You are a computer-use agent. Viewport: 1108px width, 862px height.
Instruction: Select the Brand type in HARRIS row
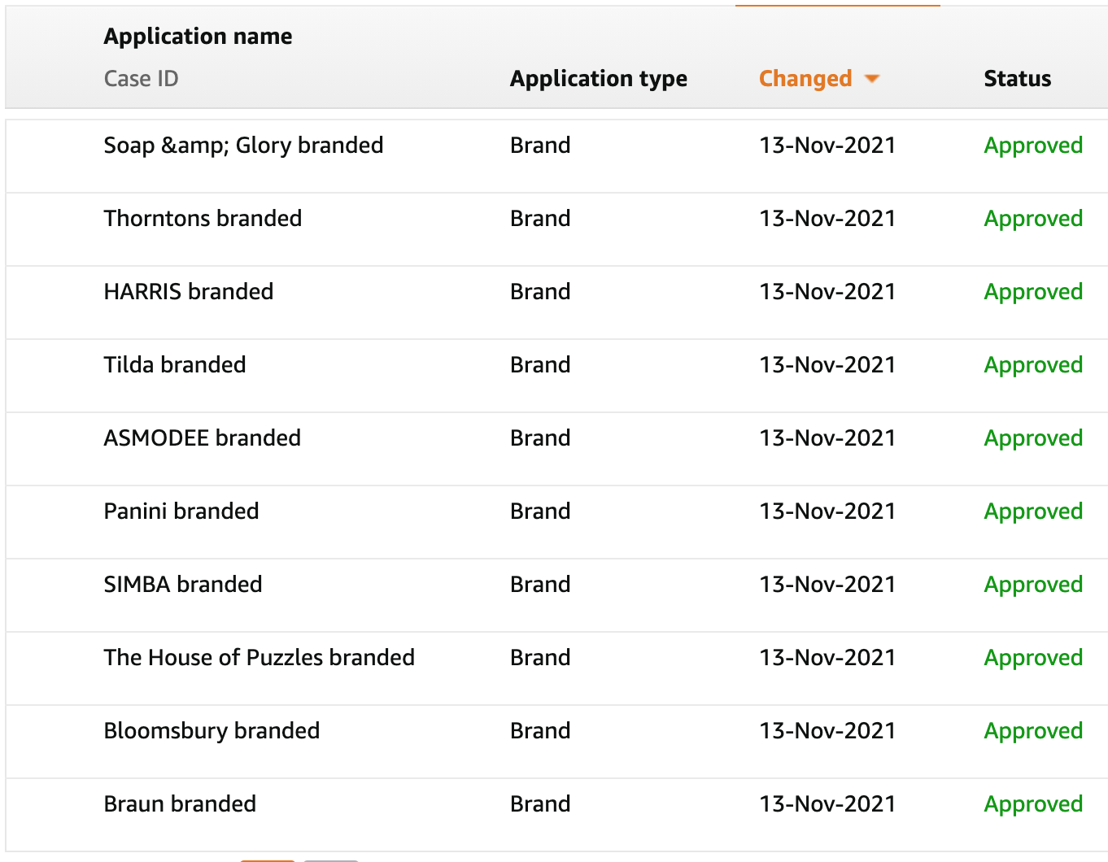(540, 292)
